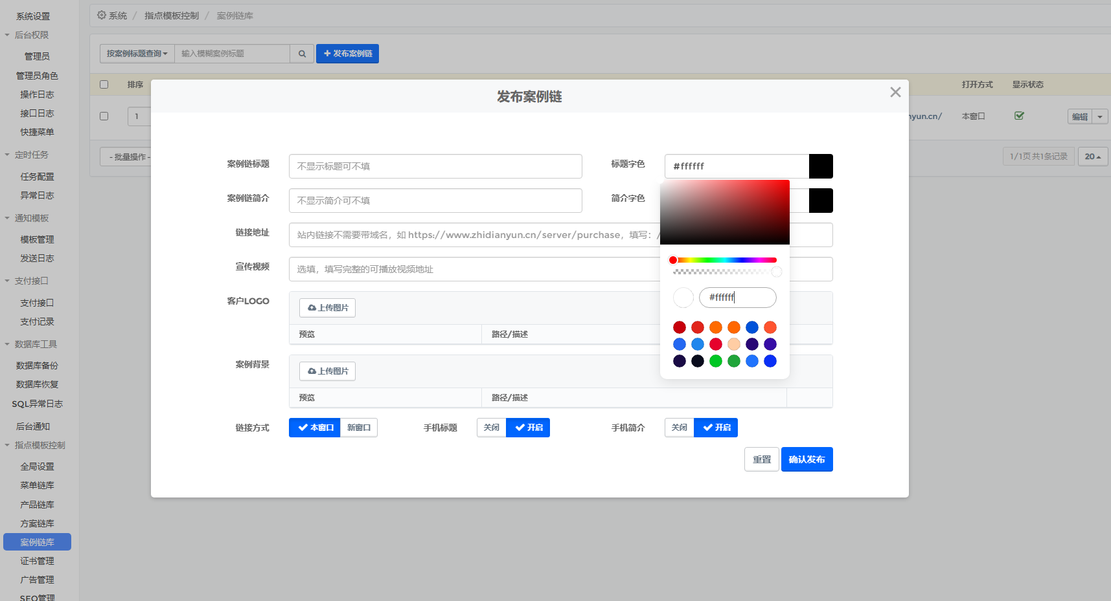Click the search magnifier icon

click(302, 54)
